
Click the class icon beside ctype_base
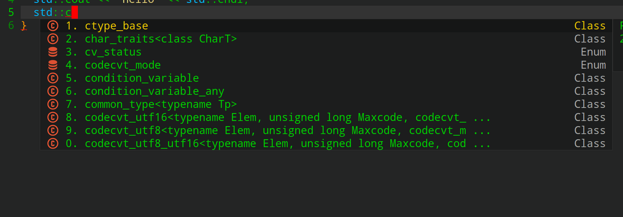pyautogui.click(x=53, y=26)
